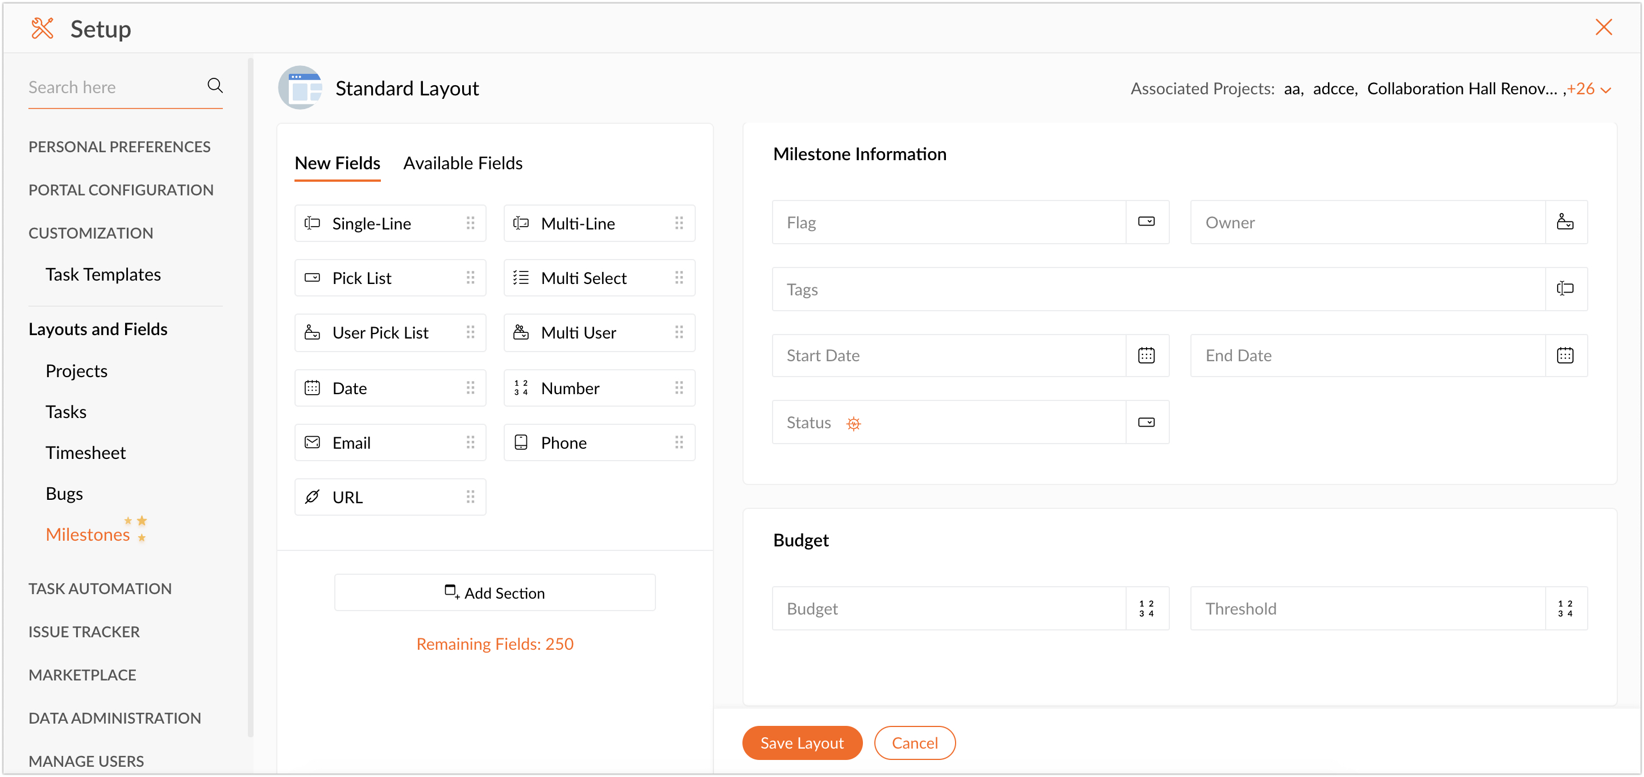Click the End Date calendar icon

1565,356
